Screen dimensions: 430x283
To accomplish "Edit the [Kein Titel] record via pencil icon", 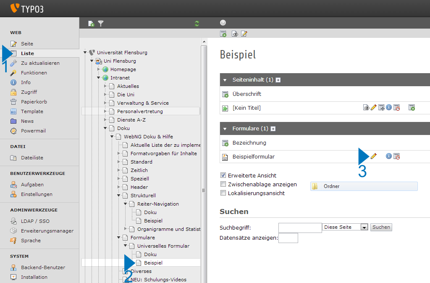I will tap(373, 108).
